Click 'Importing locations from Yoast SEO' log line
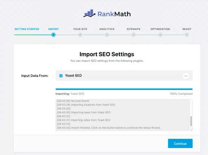This screenshot has height=155, width=208. coord(86,105)
